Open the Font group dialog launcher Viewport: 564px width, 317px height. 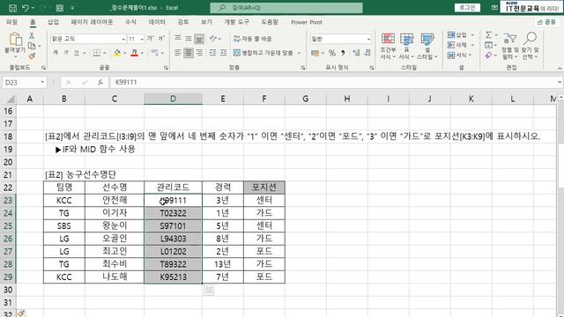(x=166, y=68)
